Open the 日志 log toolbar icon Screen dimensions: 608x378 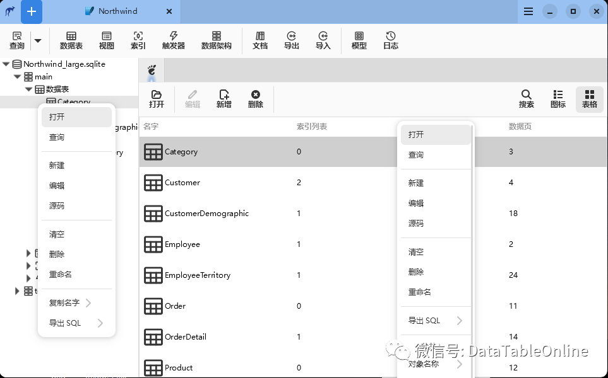click(x=390, y=40)
